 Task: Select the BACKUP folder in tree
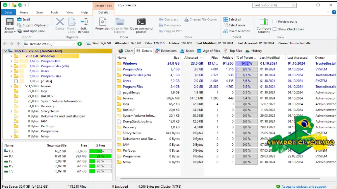coord(47,96)
